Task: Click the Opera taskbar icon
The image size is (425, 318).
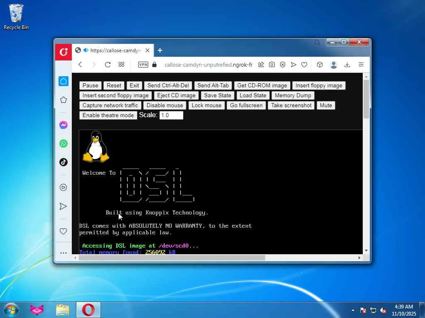Action: click(88, 310)
